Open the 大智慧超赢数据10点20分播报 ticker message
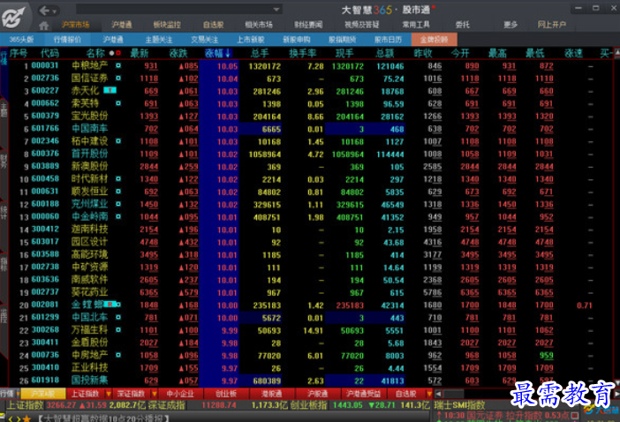The image size is (620, 422). [x=103, y=418]
